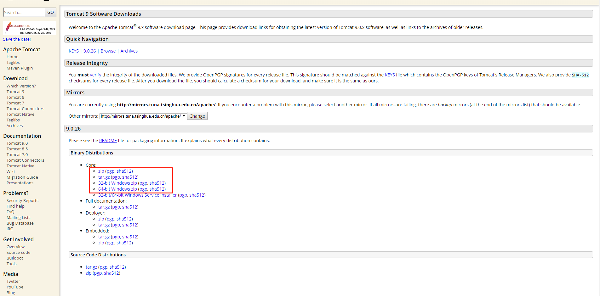600x296 pixels.
Task: Open Tomcat 7 download sidebar link
Action: click(x=15, y=103)
